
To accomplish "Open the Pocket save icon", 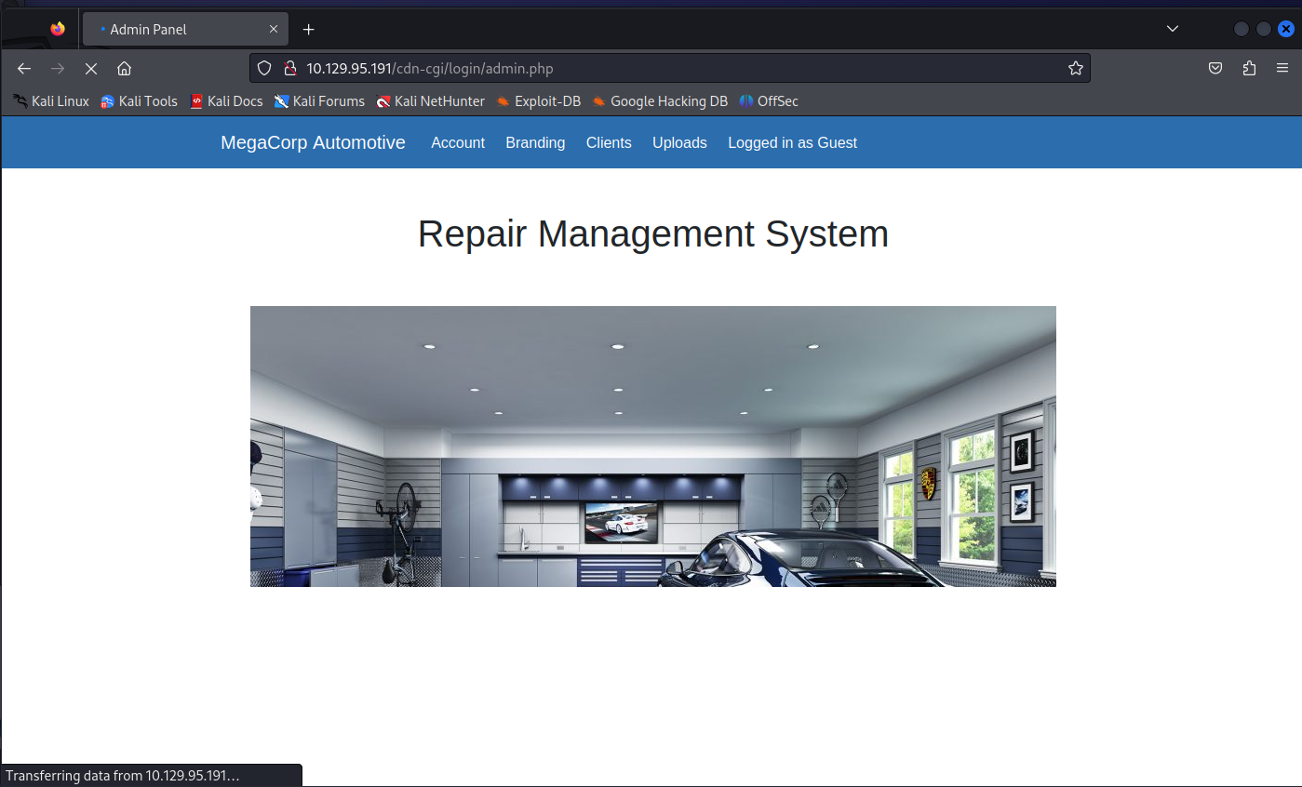I will click(1215, 68).
